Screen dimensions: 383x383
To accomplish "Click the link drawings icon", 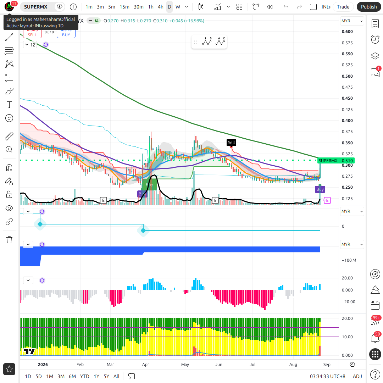I will 9,222.
